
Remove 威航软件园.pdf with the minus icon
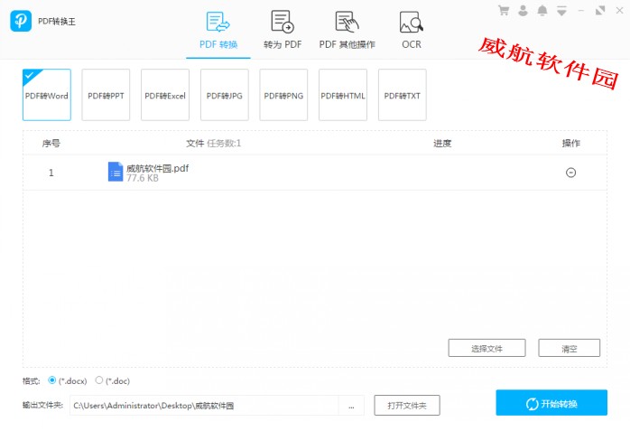pyautogui.click(x=570, y=173)
